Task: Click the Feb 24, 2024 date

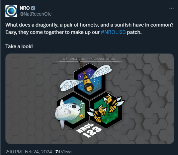Action: (x=39, y=152)
